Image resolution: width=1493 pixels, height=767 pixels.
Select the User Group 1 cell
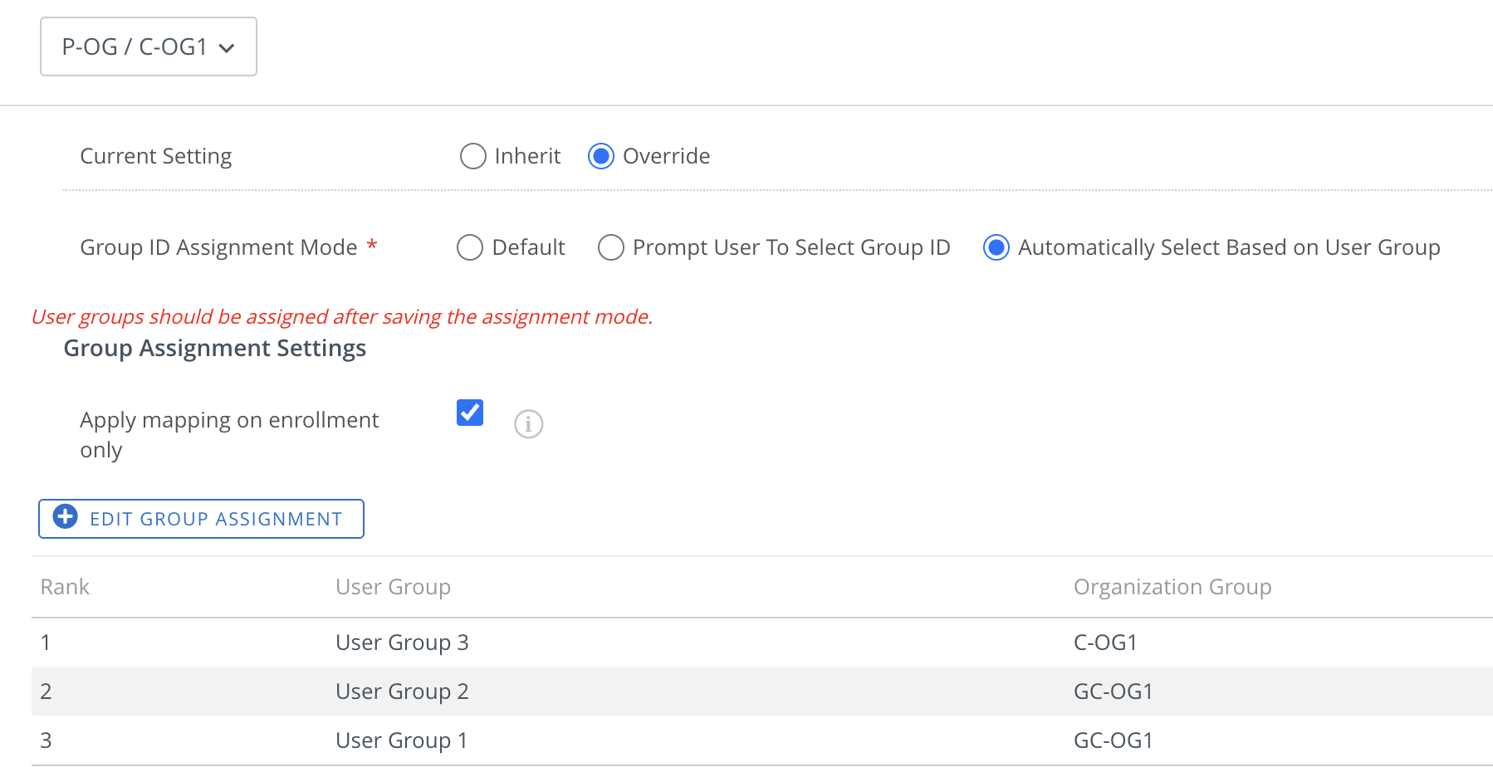click(x=402, y=740)
